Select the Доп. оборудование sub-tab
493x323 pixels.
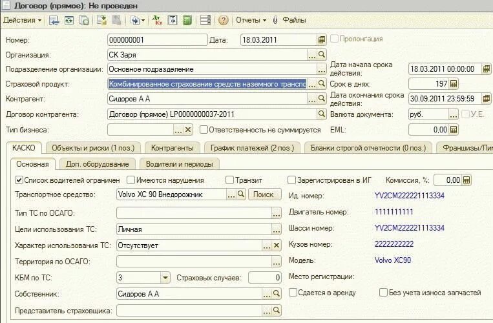pyautogui.click(x=98, y=164)
